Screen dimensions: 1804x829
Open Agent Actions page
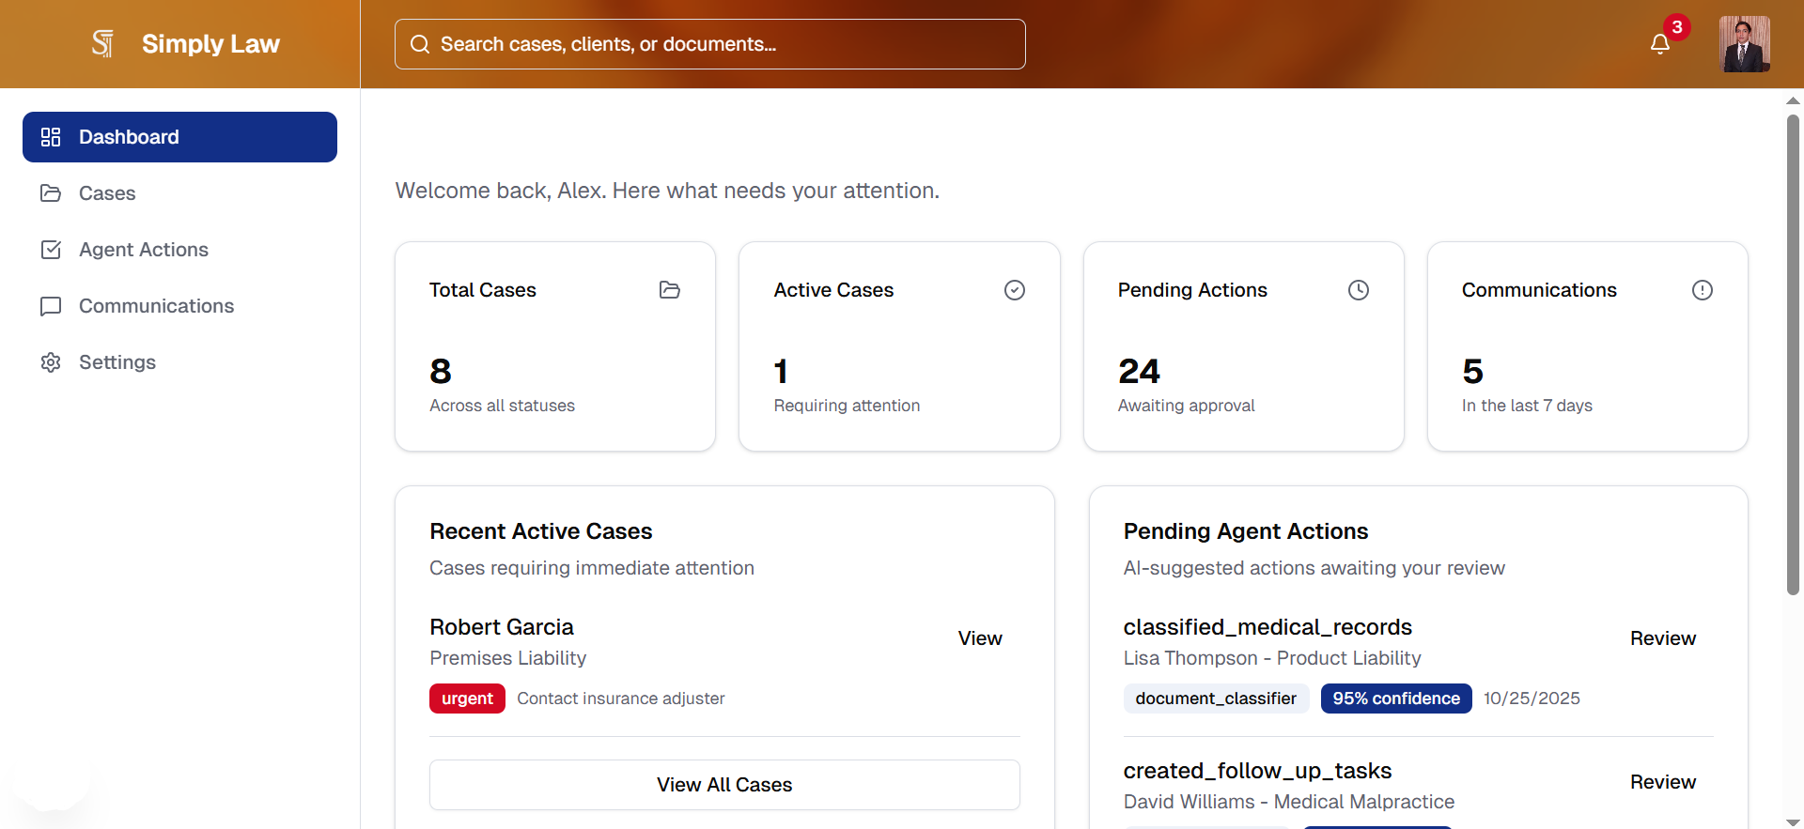point(179,250)
